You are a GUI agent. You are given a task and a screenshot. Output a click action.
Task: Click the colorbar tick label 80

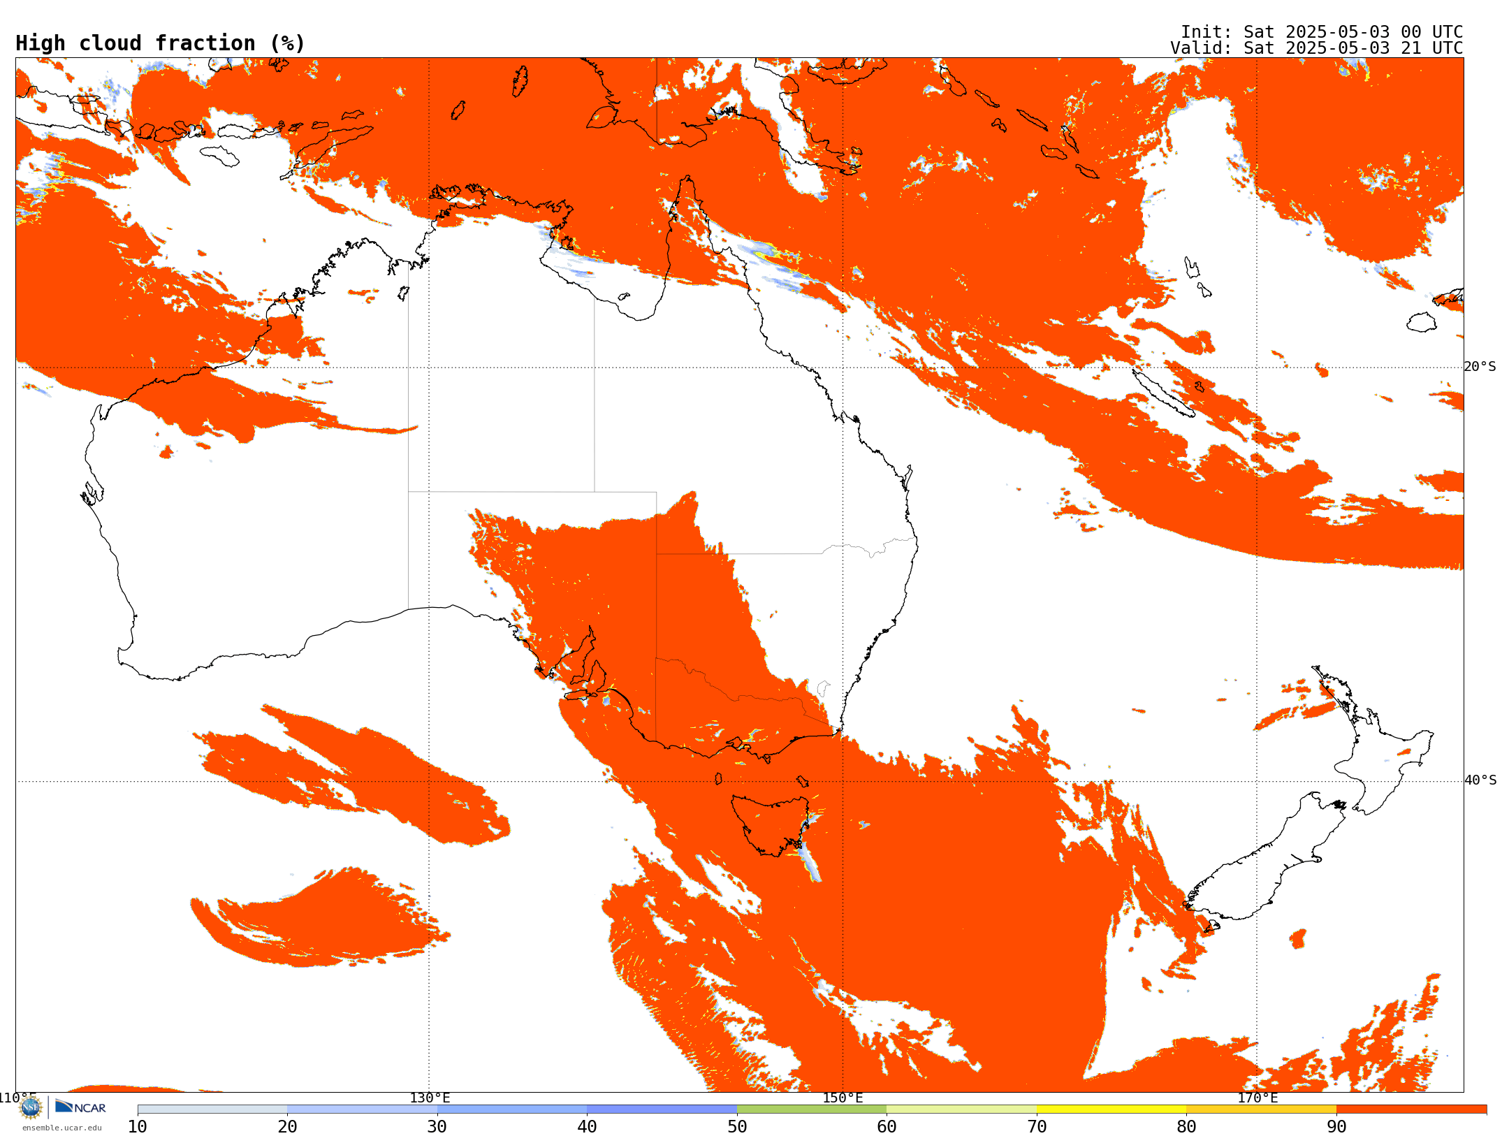point(1186,1127)
